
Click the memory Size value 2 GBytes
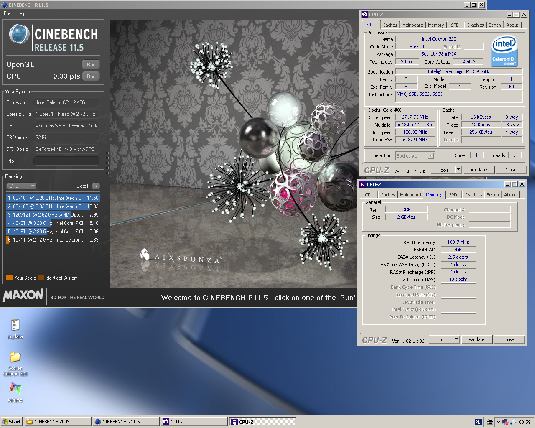click(x=406, y=217)
